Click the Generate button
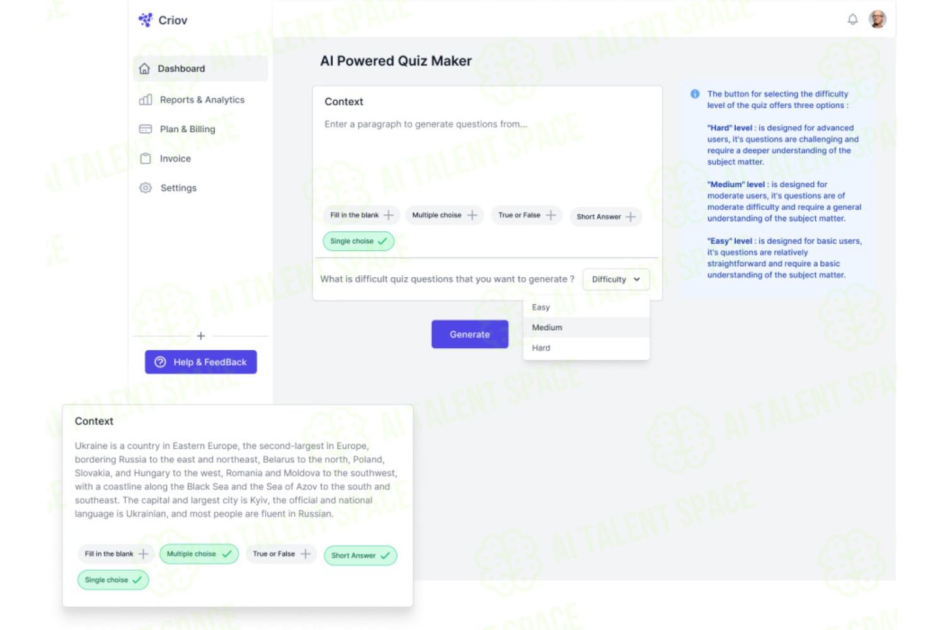 [470, 335]
